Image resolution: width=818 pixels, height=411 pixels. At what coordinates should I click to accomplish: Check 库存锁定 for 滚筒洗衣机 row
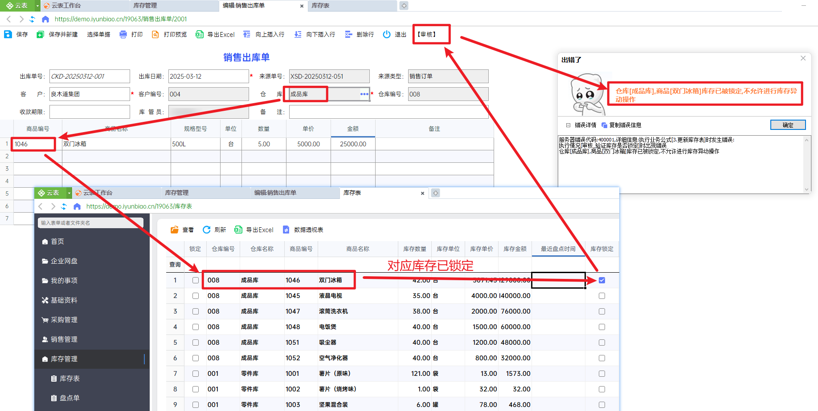(602, 311)
